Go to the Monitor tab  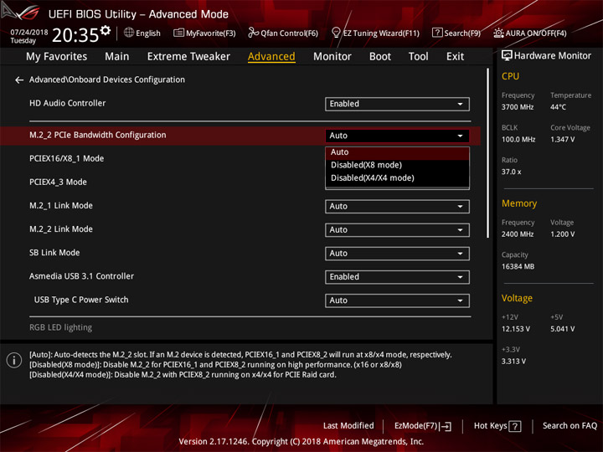(x=332, y=57)
